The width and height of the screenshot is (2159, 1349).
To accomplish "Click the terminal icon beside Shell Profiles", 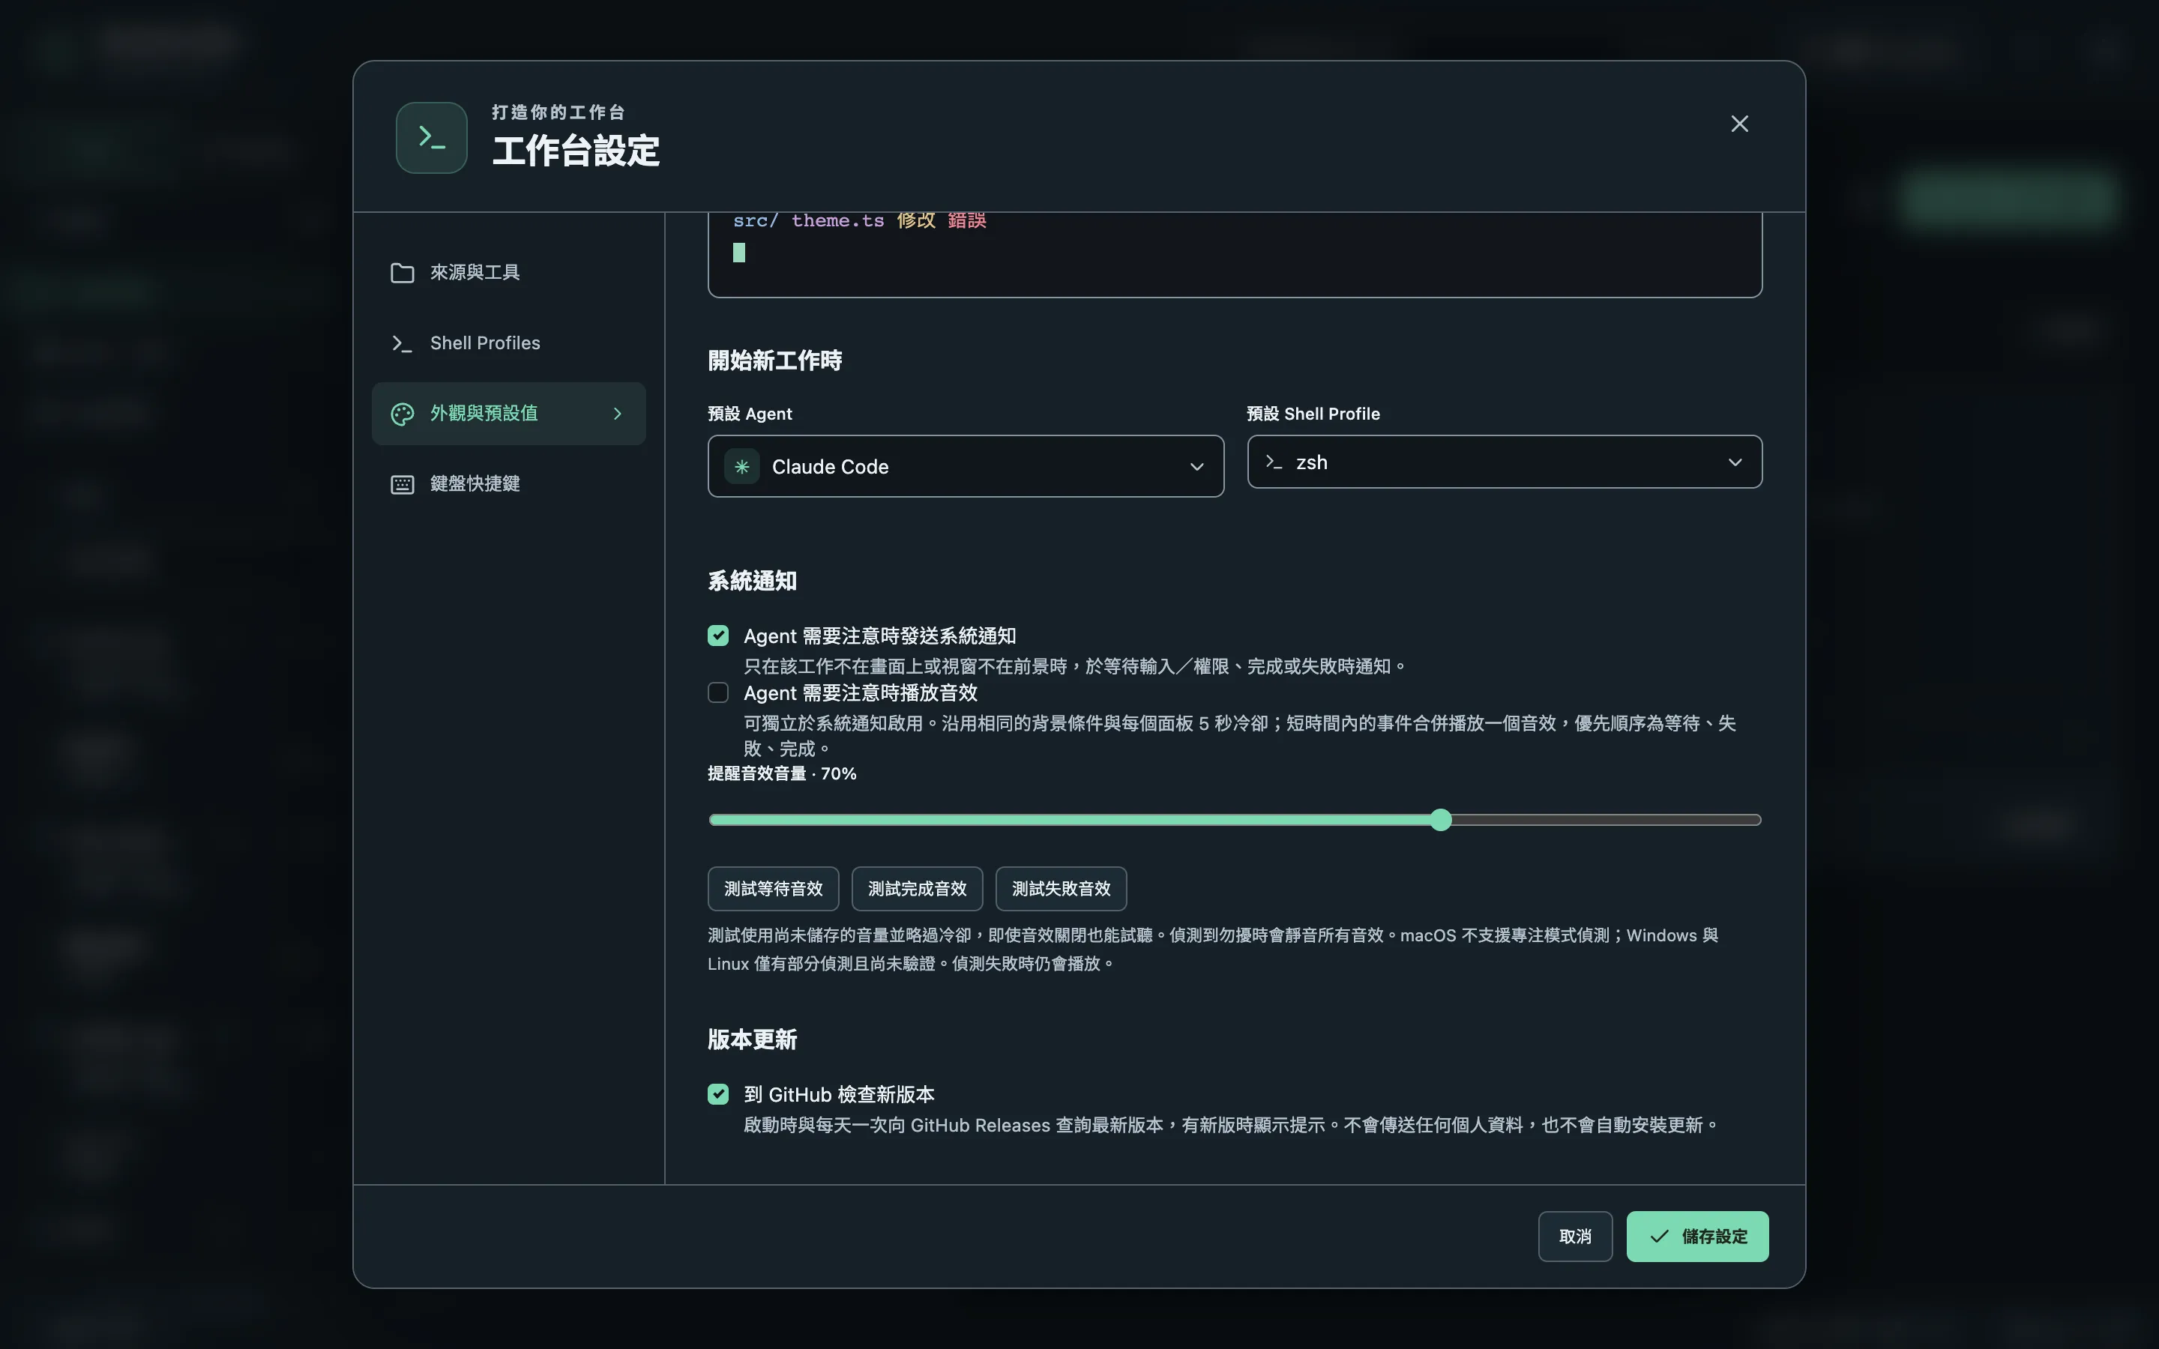I will pyautogui.click(x=403, y=343).
